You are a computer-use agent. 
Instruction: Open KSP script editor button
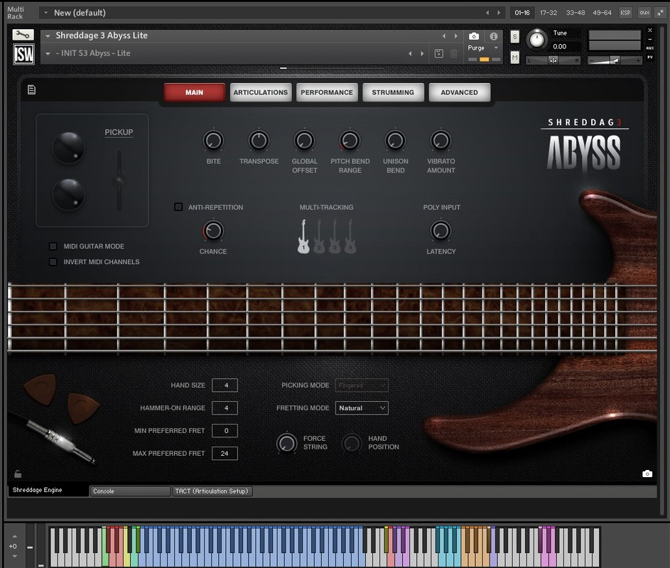(625, 13)
